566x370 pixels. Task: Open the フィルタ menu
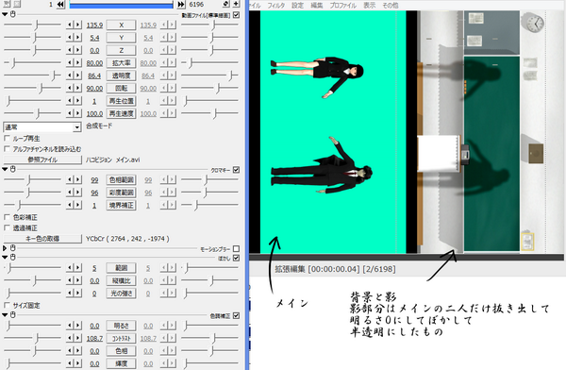(x=275, y=5)
